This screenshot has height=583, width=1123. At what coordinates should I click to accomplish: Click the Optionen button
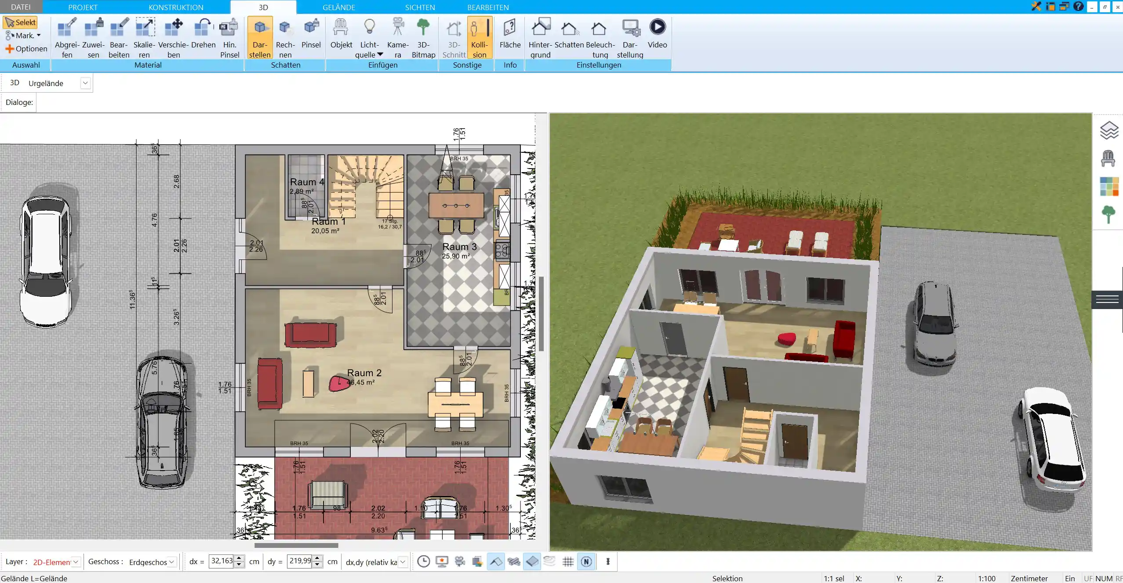point(26,49)
